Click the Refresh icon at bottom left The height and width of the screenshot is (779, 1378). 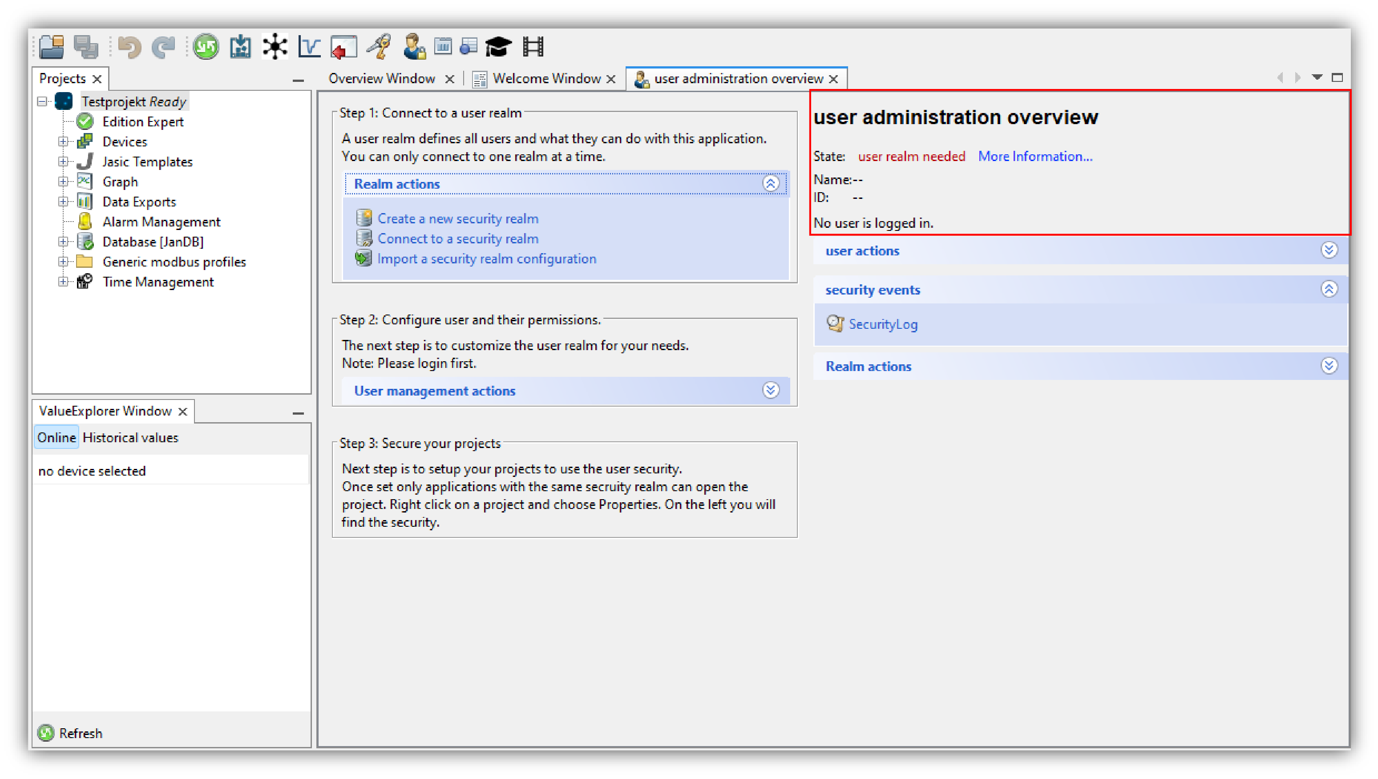tap(46, 733)
